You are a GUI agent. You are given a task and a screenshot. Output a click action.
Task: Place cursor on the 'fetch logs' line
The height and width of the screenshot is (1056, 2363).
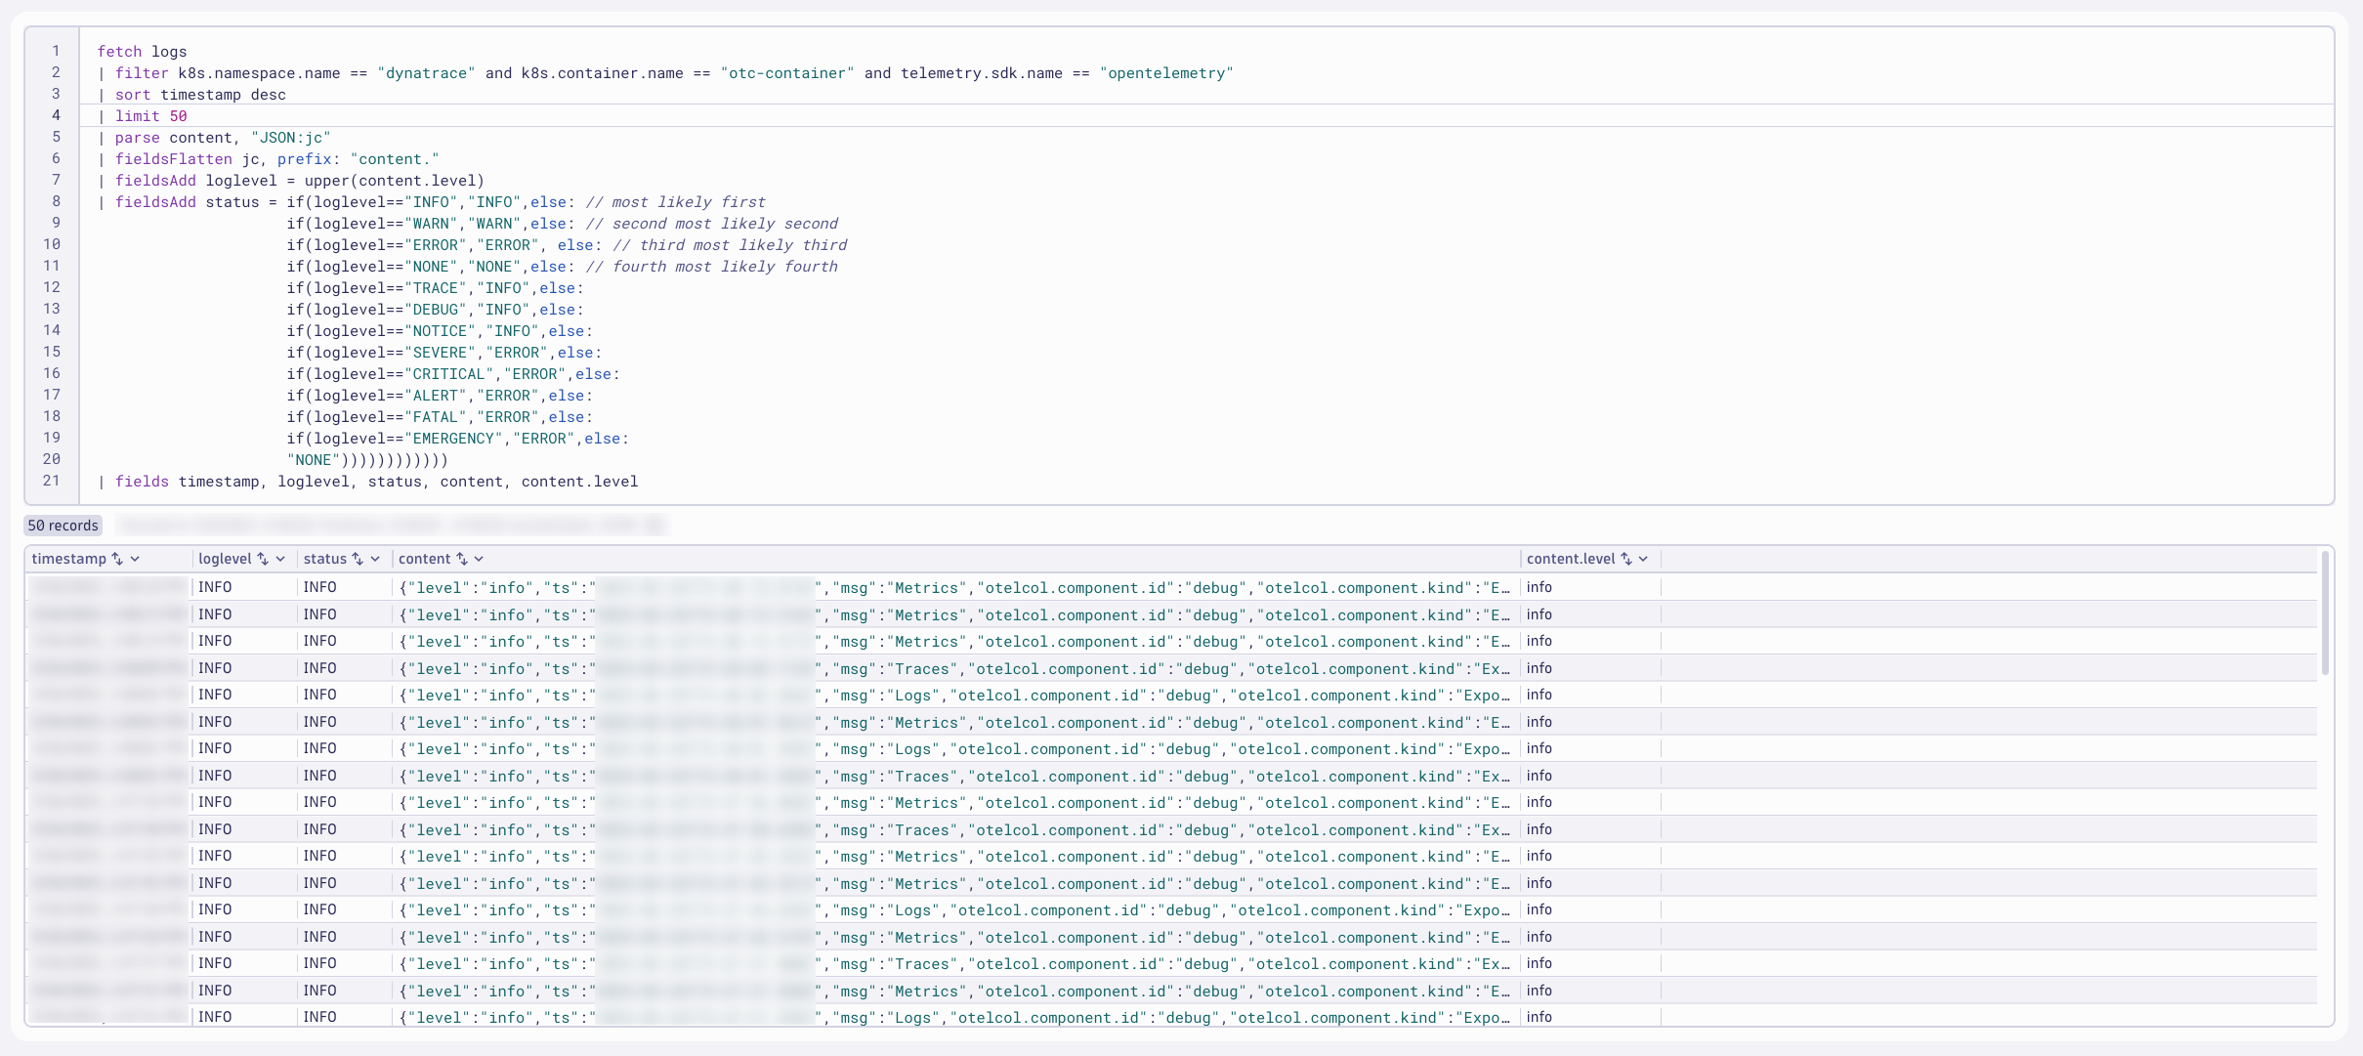pyautogui.click(x=143, y=52)
